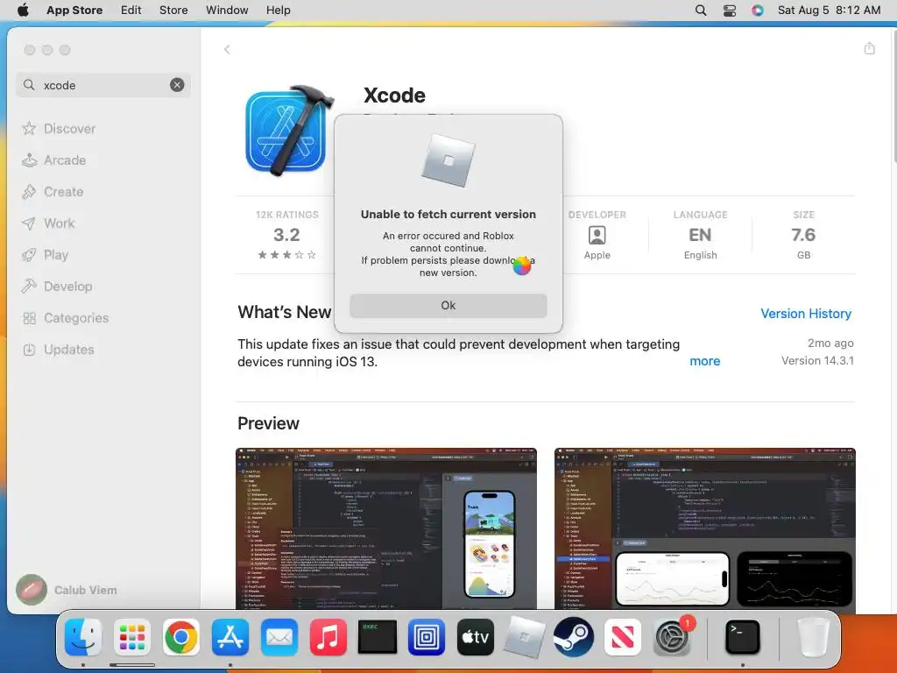
Task: Open Terminal from the Dock
Action: (743, 637)
